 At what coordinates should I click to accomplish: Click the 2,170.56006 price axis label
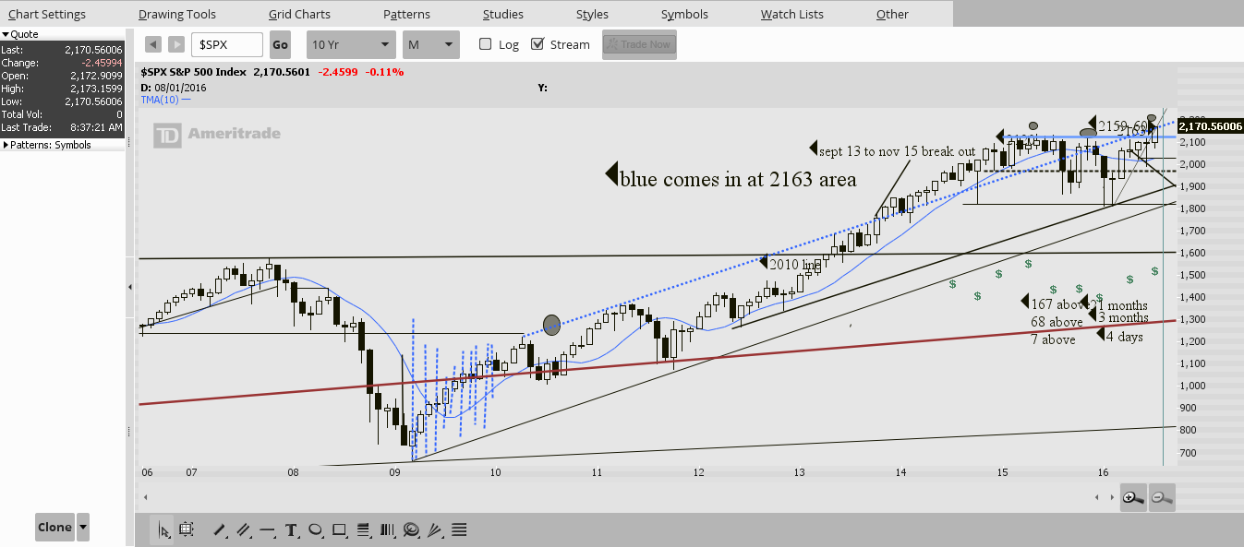(x=1211, y=125)
